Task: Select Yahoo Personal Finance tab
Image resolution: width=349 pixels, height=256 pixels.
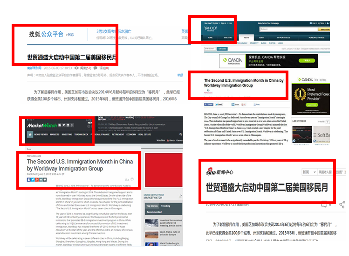Action: [x=316, y=38]
